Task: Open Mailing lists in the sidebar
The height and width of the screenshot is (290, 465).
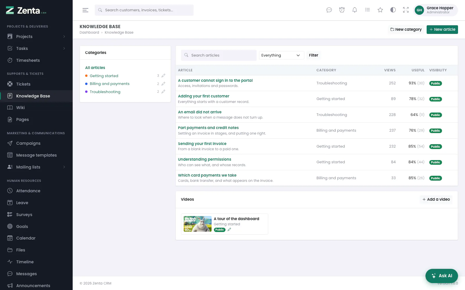Action: 36,167
